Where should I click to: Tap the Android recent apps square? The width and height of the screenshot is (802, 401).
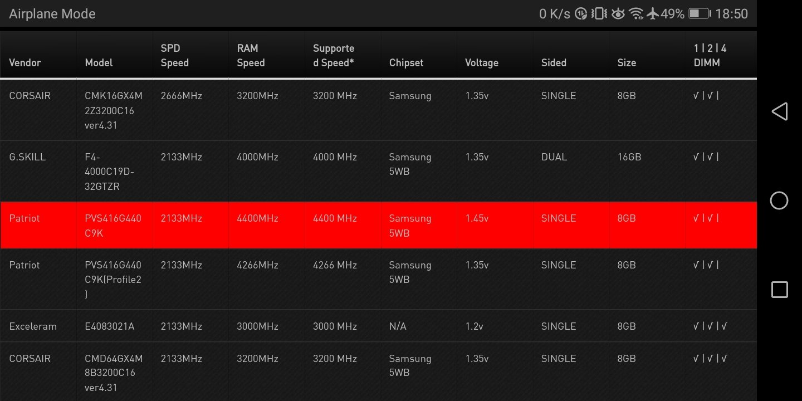tap(779, 290)
